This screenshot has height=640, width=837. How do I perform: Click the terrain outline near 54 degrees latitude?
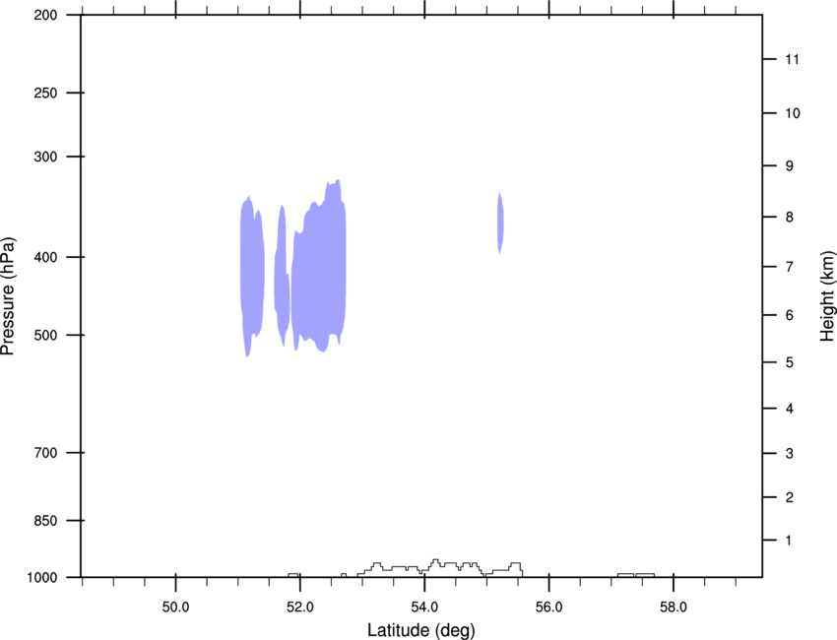point(440,567)
